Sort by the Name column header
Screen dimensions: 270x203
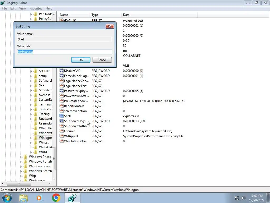(74, 15)
